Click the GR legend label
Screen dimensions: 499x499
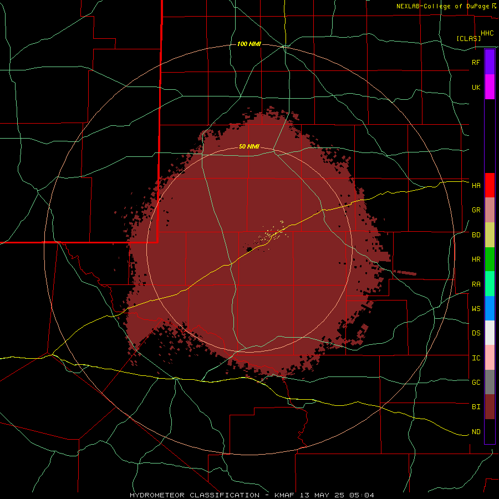[476, 210]
